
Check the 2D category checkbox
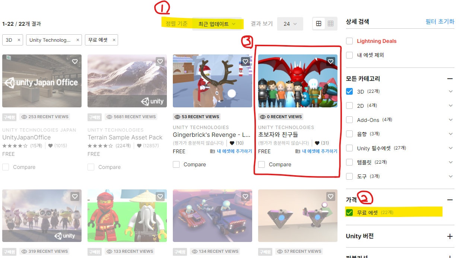point(349,106)
